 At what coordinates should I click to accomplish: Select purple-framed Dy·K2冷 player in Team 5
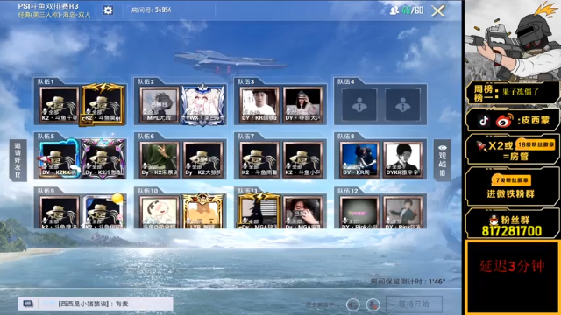(103, 159)
